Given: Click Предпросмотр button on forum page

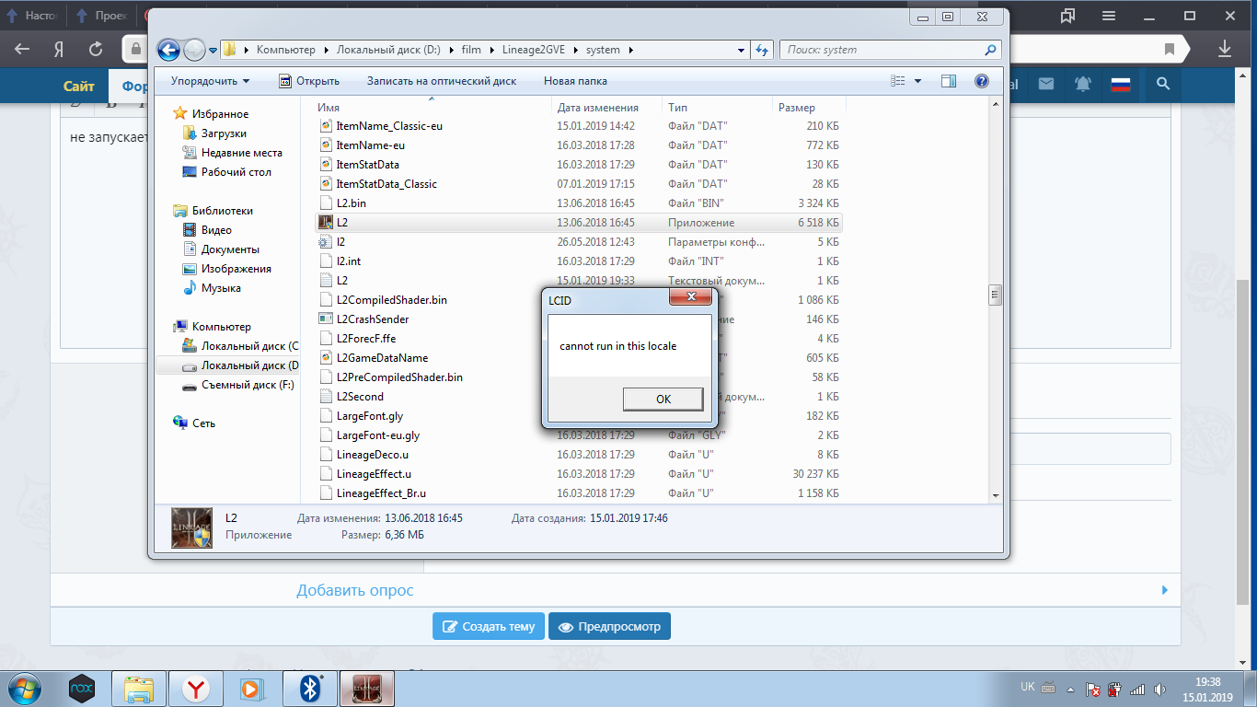Looking at the screenshot, I should [x=609, y=626].
